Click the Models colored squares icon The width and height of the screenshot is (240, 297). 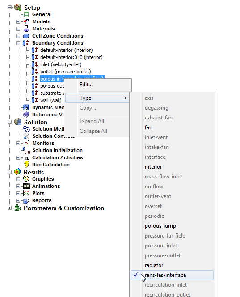click(x=26, y=21)
